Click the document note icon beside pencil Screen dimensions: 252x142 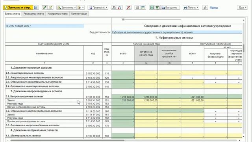point(50,7)
